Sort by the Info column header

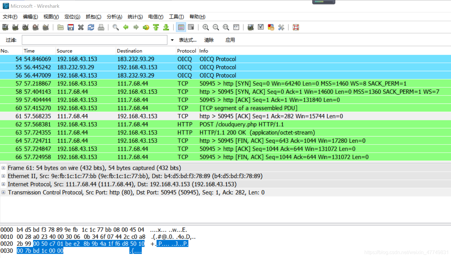click(325, 51)
